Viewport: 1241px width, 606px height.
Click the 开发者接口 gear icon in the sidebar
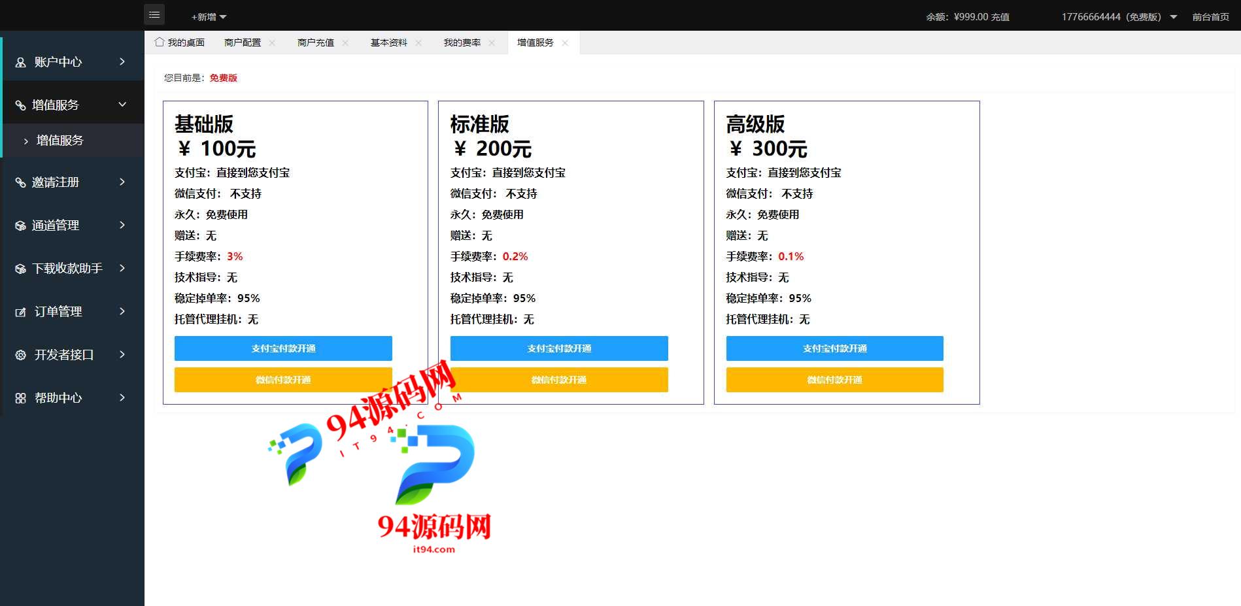pyautogui.click(x=21, y=355)
